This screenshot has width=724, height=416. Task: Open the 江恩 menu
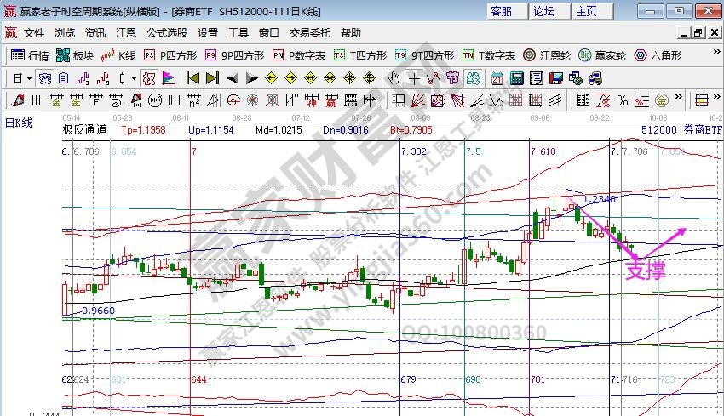coord(125,33)
